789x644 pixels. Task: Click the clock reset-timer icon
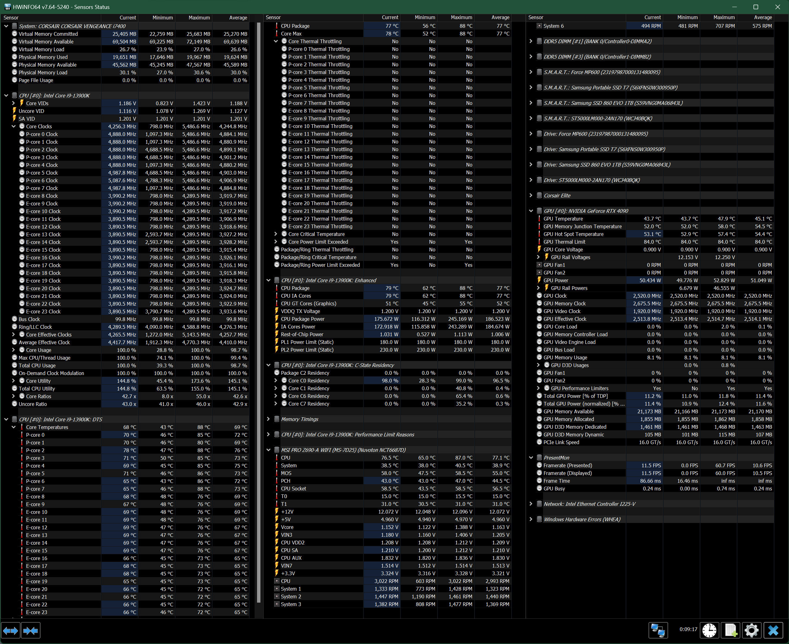(709, 630)
